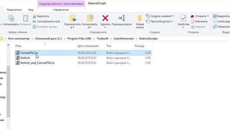Click the History (Журнал) ribbon button
The width and height of the screenshot is (230, 129).
[198, 27]
